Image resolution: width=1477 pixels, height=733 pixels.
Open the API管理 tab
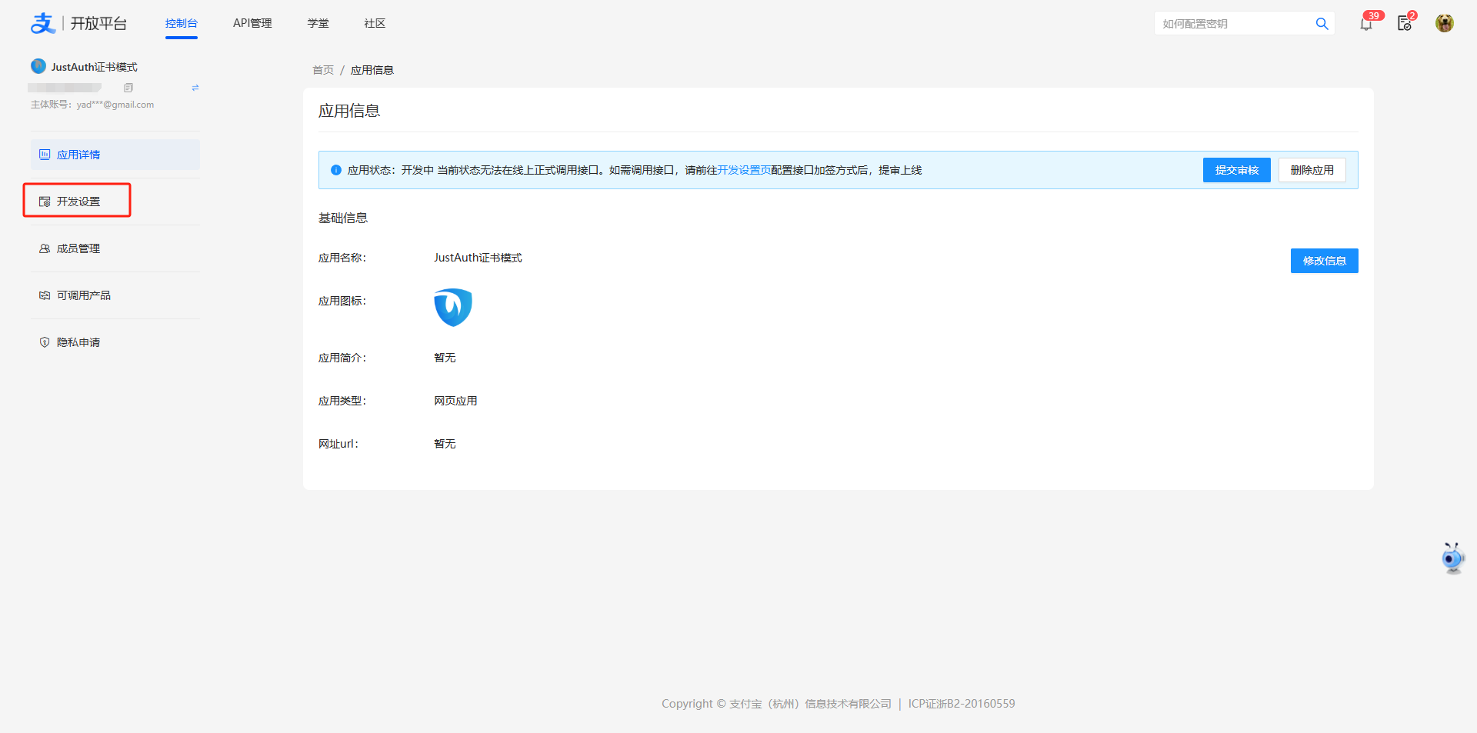252,23
